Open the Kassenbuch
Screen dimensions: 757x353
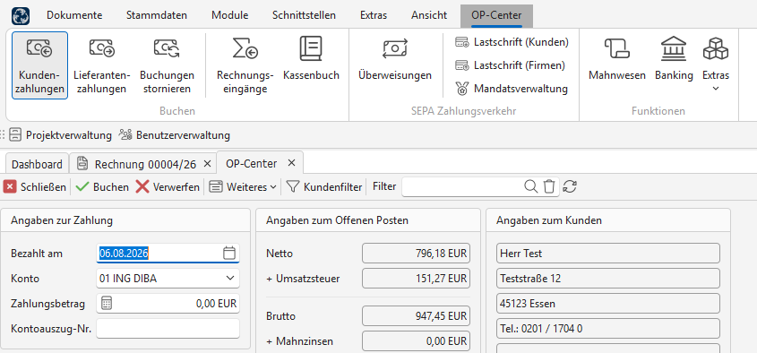click(x=311, y=59)
